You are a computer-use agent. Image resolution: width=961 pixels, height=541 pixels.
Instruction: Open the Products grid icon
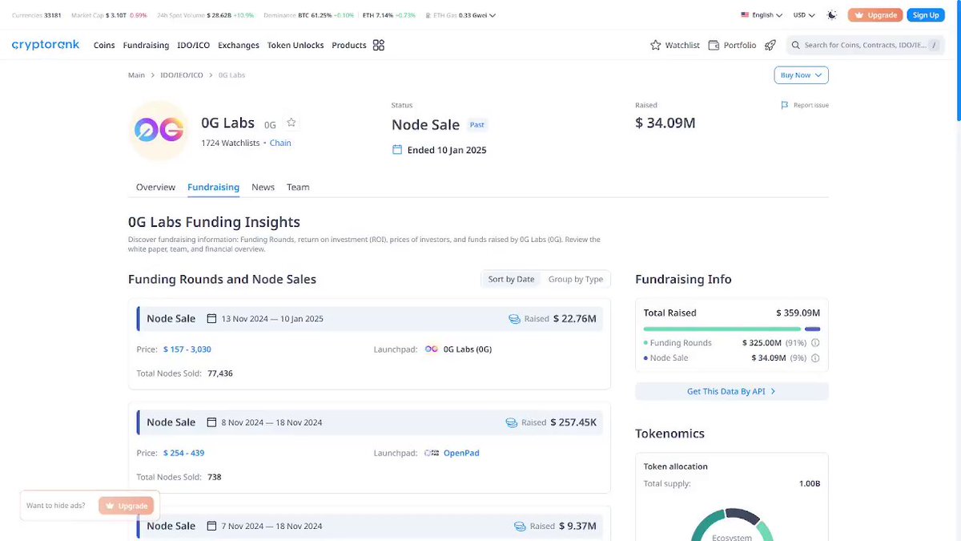[379, 45]
